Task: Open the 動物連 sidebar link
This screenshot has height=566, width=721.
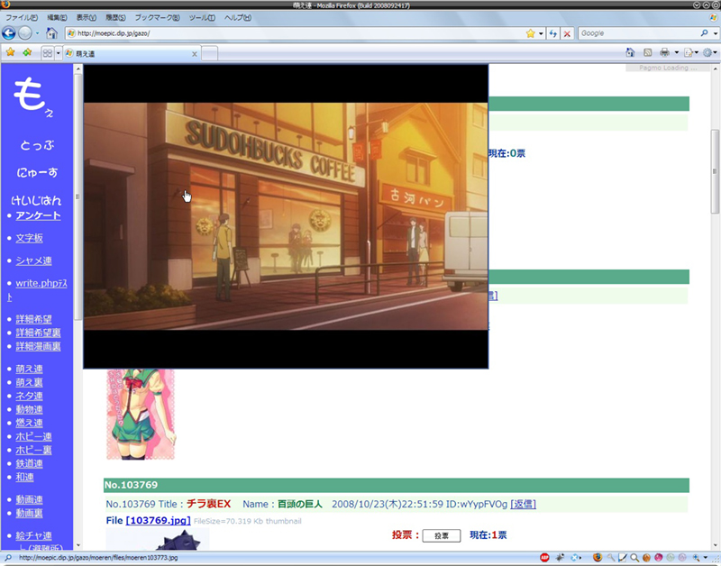Action: (x=30, y=409)
